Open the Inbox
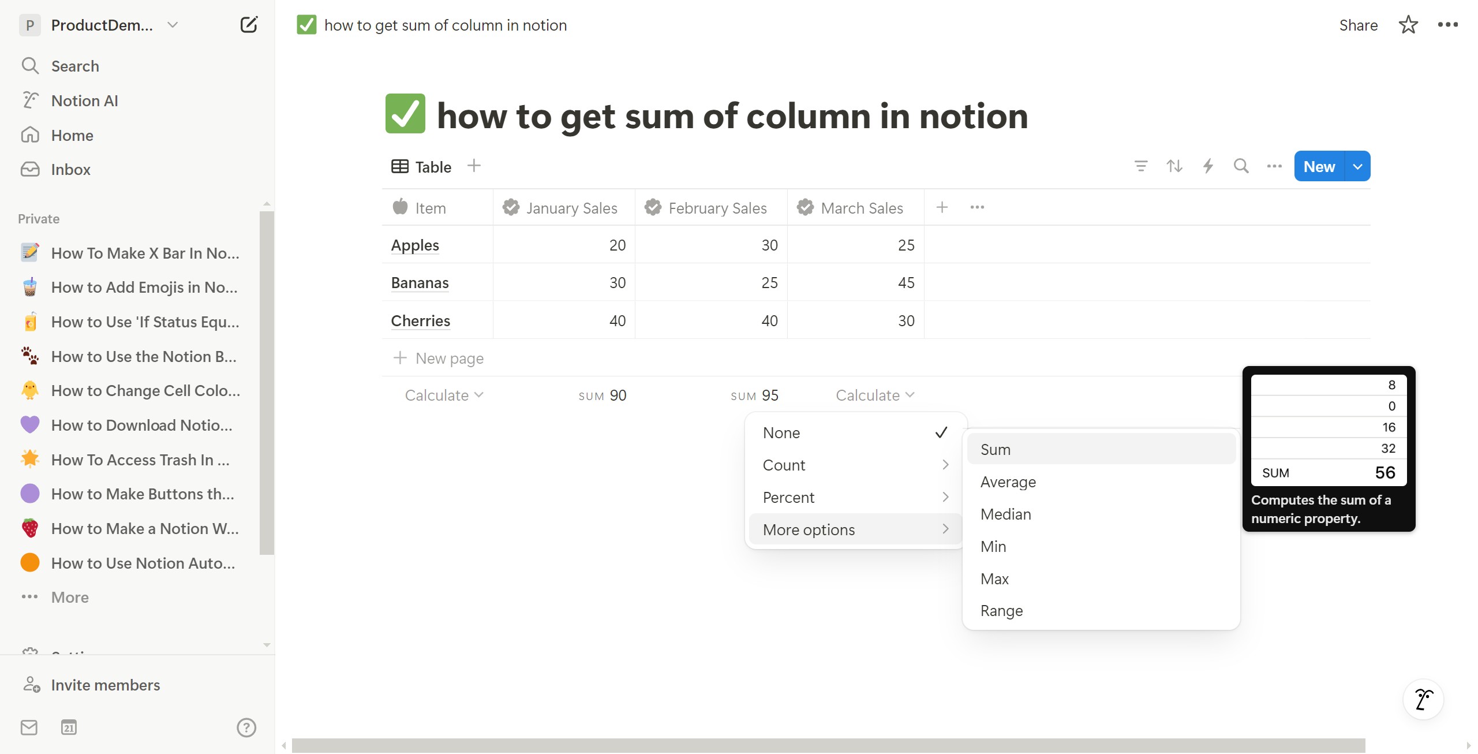This screenshot has width=1478, height=754. pos(70,169)
